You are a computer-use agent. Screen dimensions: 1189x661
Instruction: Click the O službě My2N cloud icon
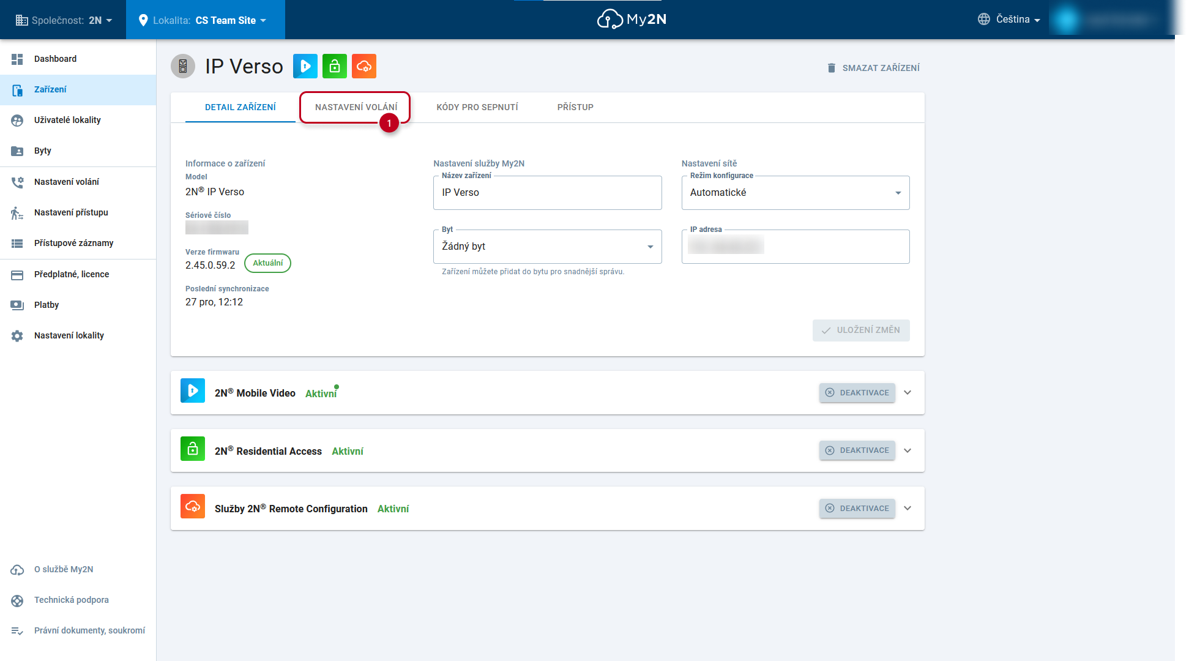click(x=17, y=570)
